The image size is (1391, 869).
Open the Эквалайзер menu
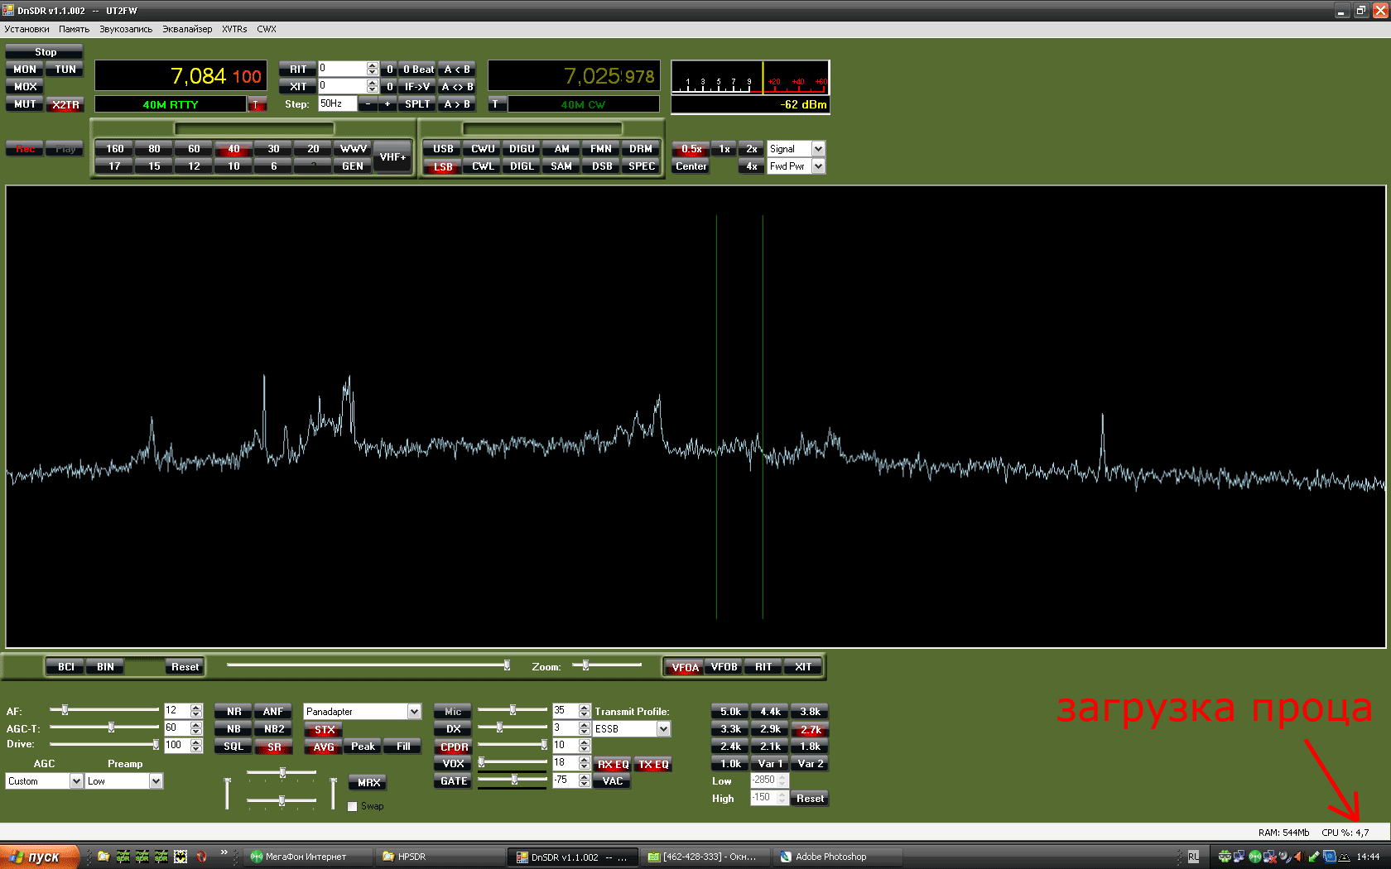(187, 29)
